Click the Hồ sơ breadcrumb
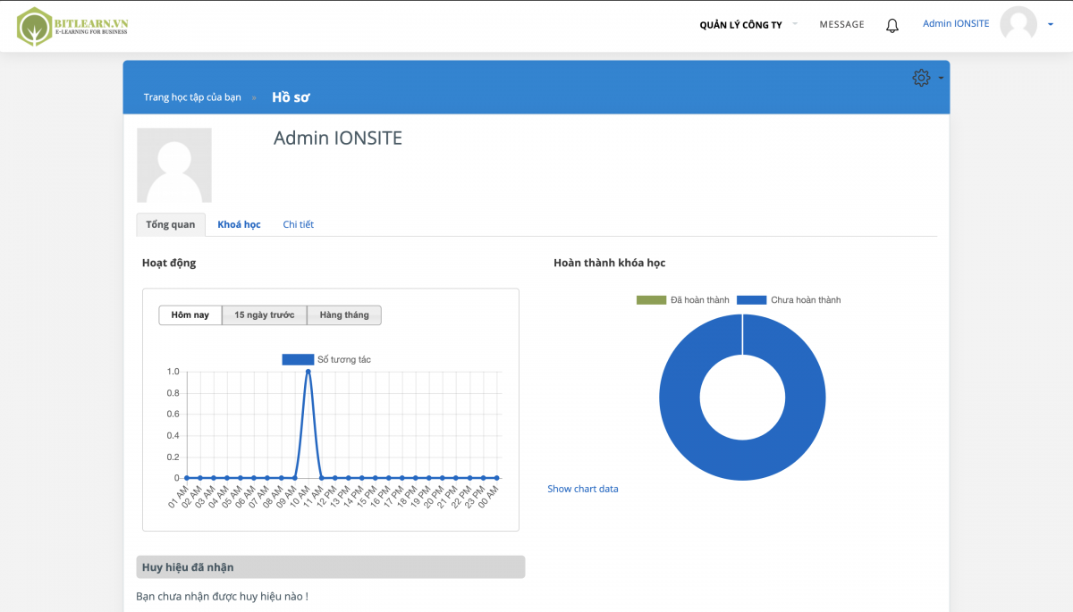This screenshot has width=1073, height=612. (291, 97)
